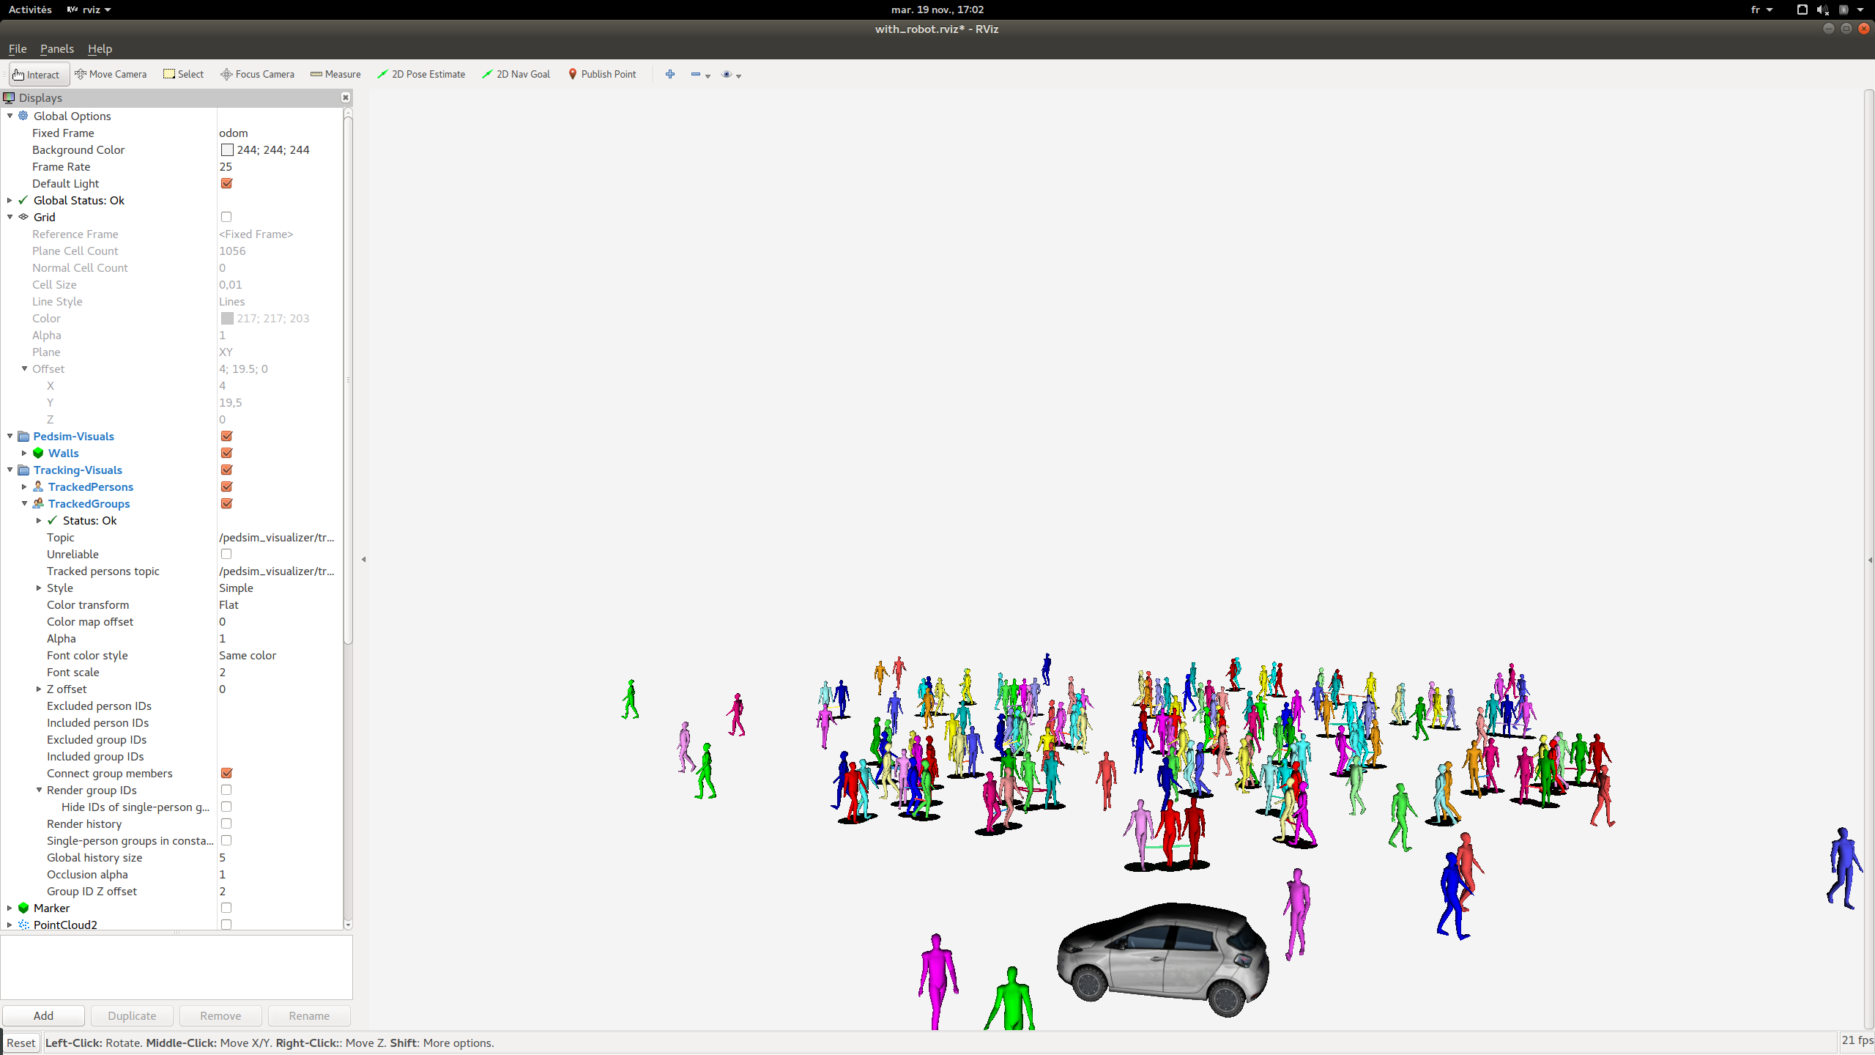Click the Add display button
This screenshot has height=1055, width=1875.
(43, 1015)
